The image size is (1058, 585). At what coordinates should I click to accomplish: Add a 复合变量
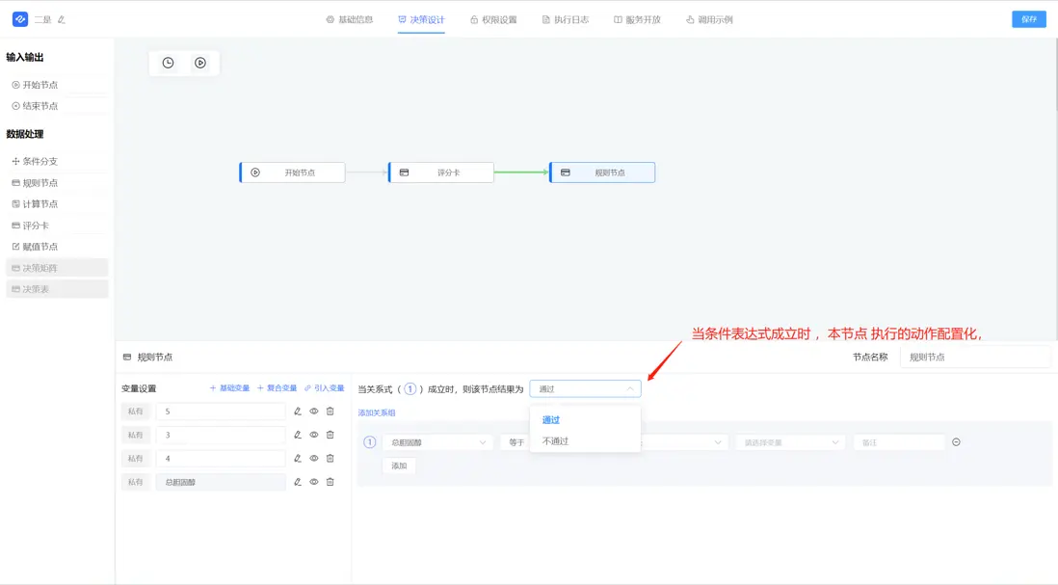pyautogui.click(x=277, y=388)
